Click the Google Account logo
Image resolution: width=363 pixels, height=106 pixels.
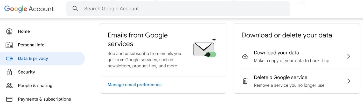click(29, 9)
